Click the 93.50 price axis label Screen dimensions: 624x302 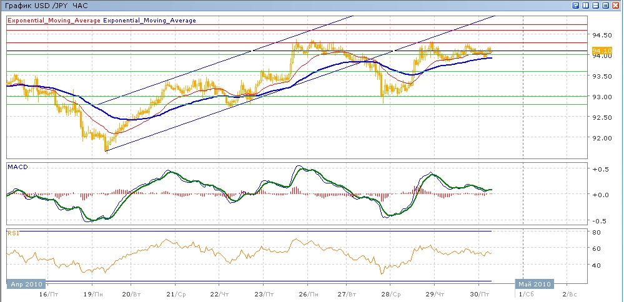[x=602, y=76]
